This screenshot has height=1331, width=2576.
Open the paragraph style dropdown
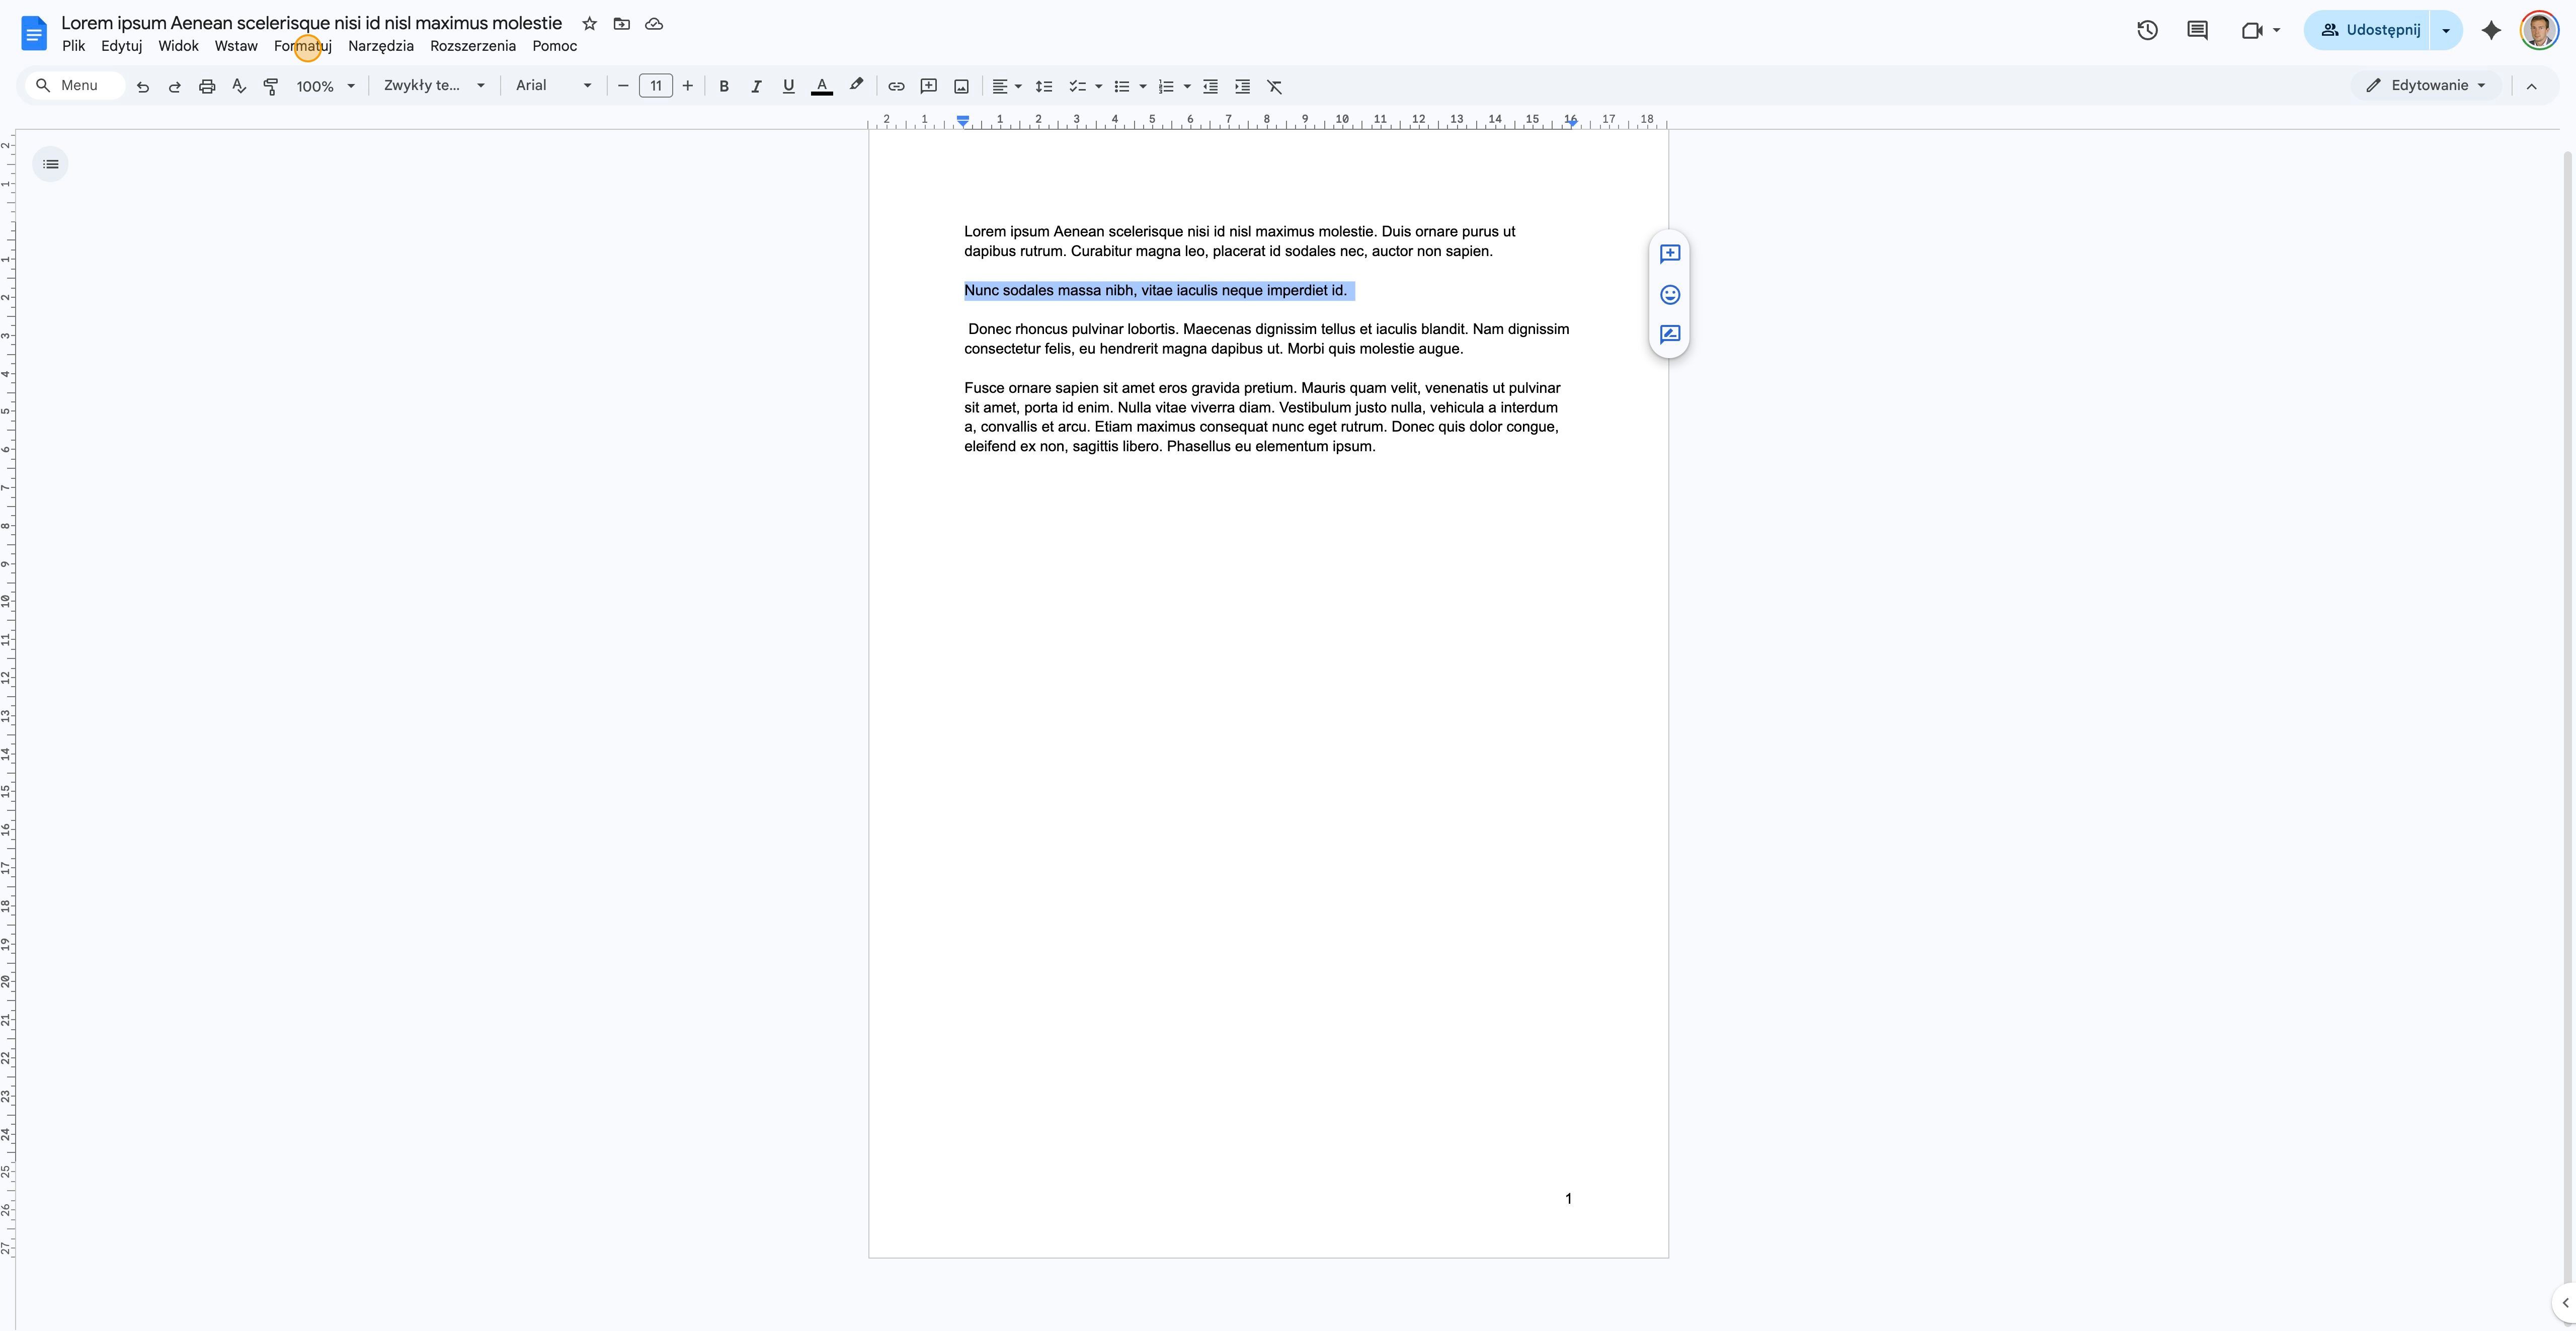pos(434,86)
